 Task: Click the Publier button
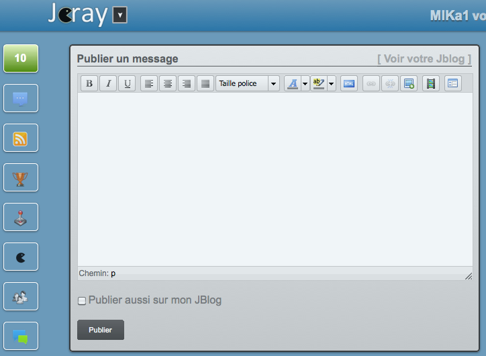coord(101,330)
